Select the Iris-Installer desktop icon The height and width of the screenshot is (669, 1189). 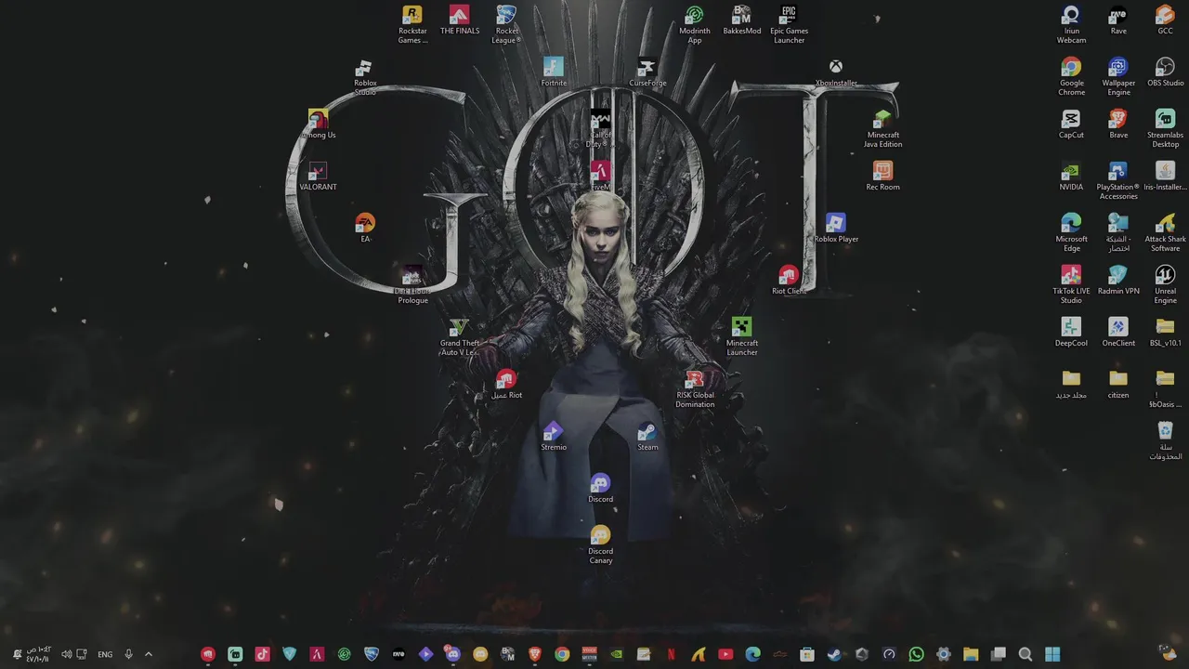pos(1165,177)
